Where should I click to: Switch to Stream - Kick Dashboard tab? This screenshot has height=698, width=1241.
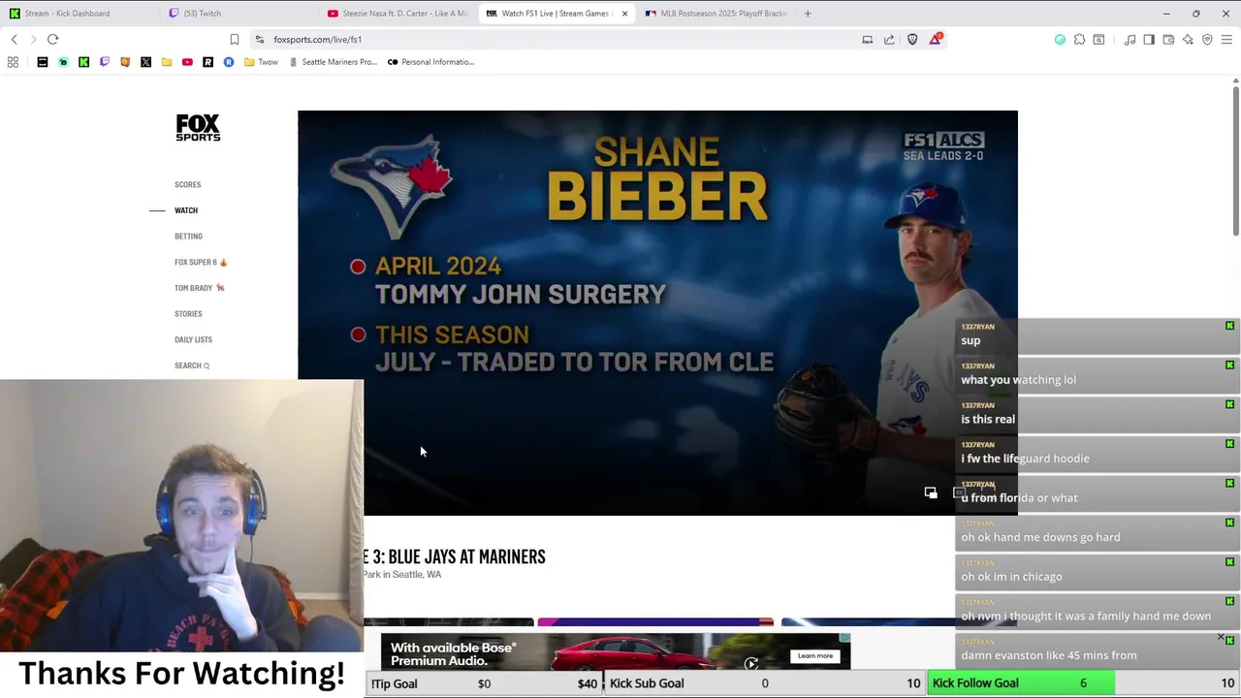click(78, 14)
